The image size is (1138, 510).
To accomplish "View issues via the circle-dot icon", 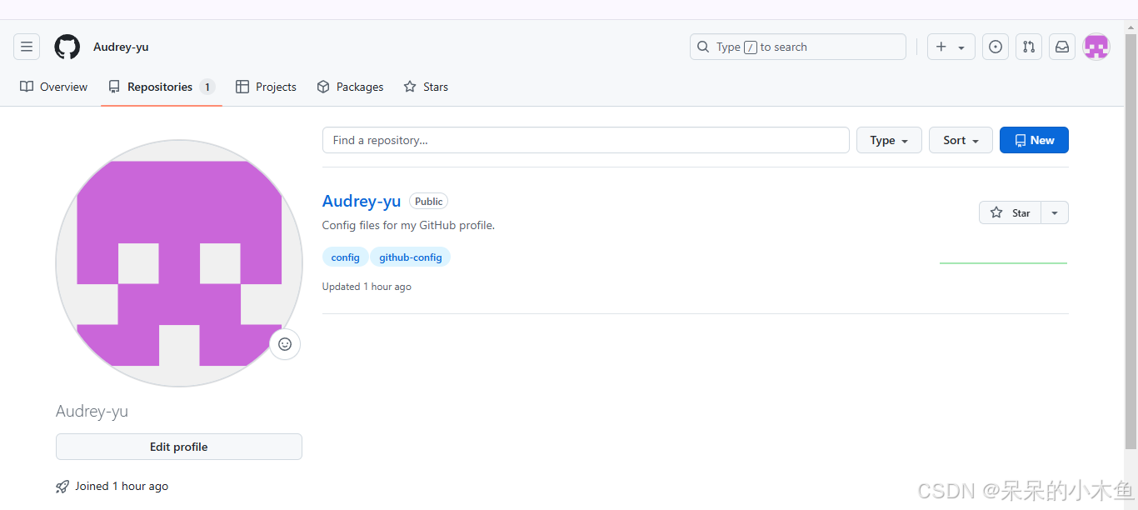I will coord(996,47).
